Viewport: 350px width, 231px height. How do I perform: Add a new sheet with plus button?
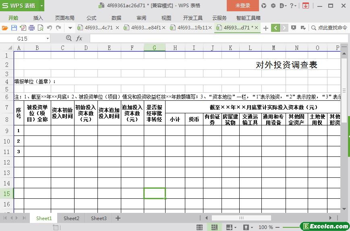click(118, 218)
